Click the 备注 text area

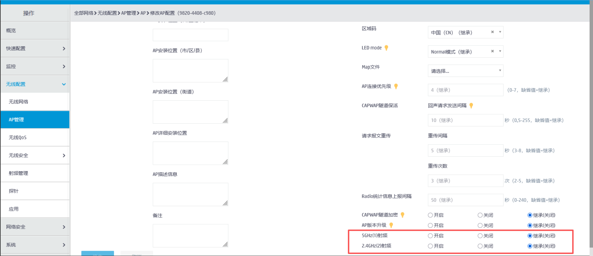(191, 236)
